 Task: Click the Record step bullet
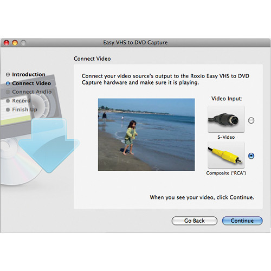pos(8,101)
